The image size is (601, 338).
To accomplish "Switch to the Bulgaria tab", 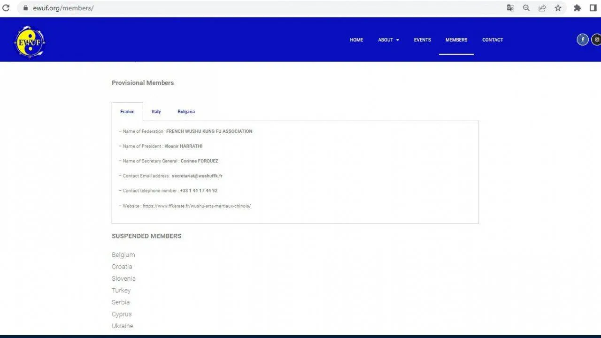I will 186,112.
